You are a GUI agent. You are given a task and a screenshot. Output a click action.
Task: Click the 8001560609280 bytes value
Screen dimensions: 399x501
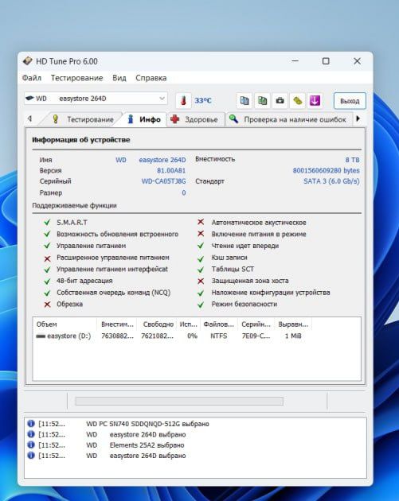326,171
